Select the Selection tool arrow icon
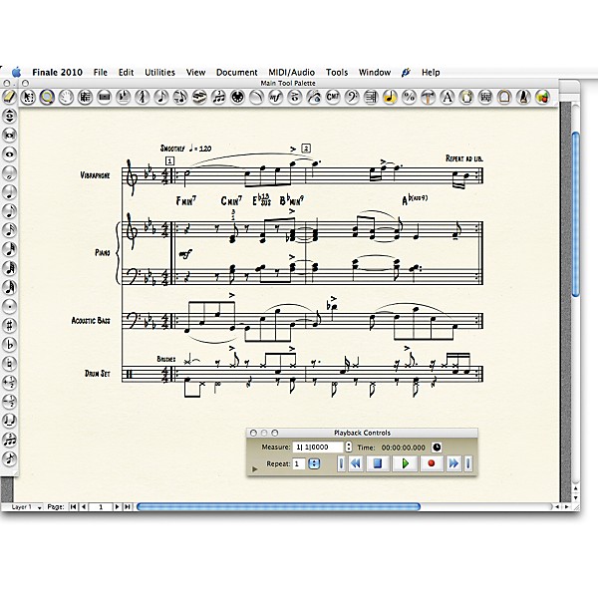This screenshot has height=598, width=598. (x=28, y=98)
